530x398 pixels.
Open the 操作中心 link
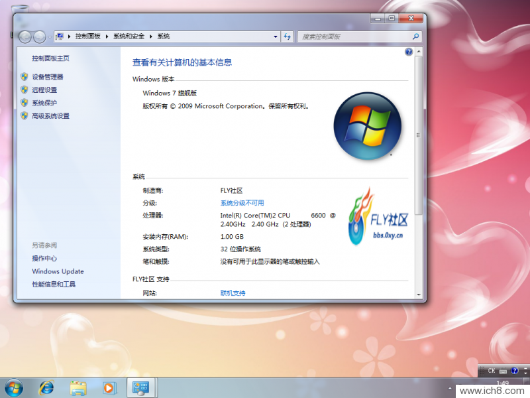coord(44,258)
